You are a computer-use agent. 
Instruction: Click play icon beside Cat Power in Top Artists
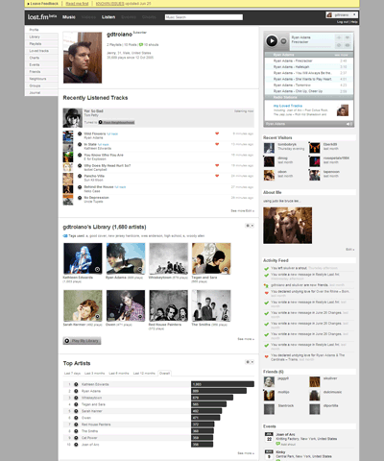(76, 438)
